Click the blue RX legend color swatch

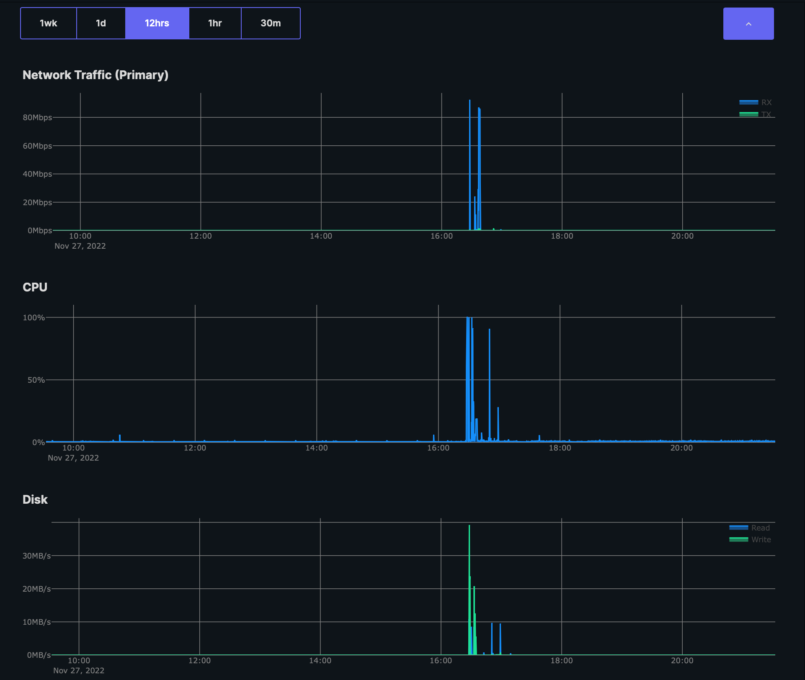point(748,103)
